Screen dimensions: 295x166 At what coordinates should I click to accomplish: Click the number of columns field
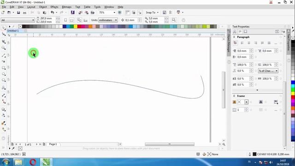[241, 110]
